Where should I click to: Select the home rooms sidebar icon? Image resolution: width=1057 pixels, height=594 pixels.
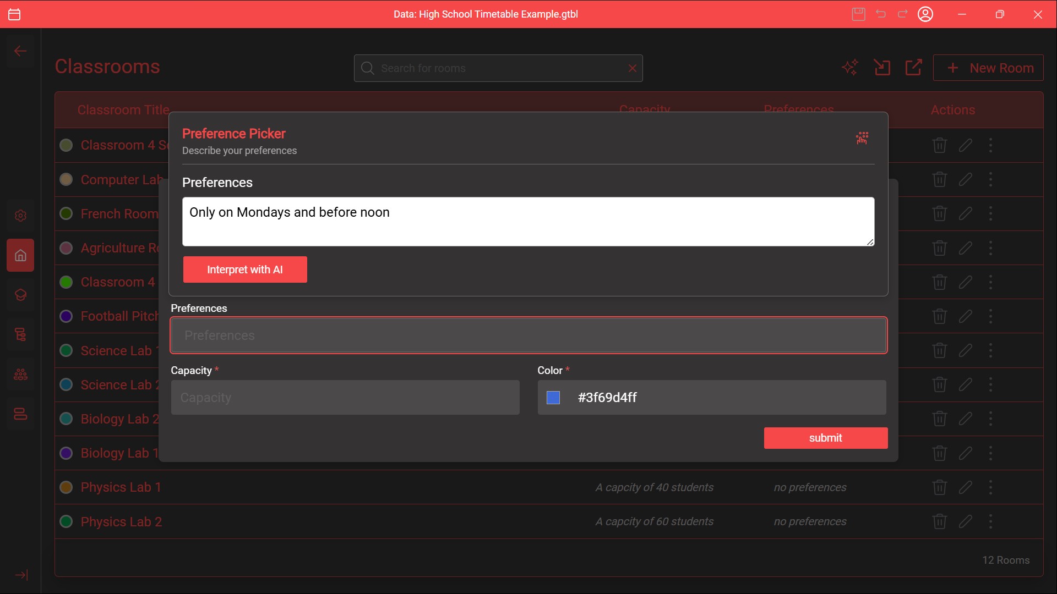(x=20, y=255)
